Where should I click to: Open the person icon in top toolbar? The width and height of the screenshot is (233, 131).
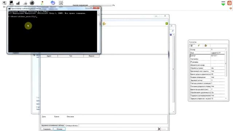click(x=42, y=3)
